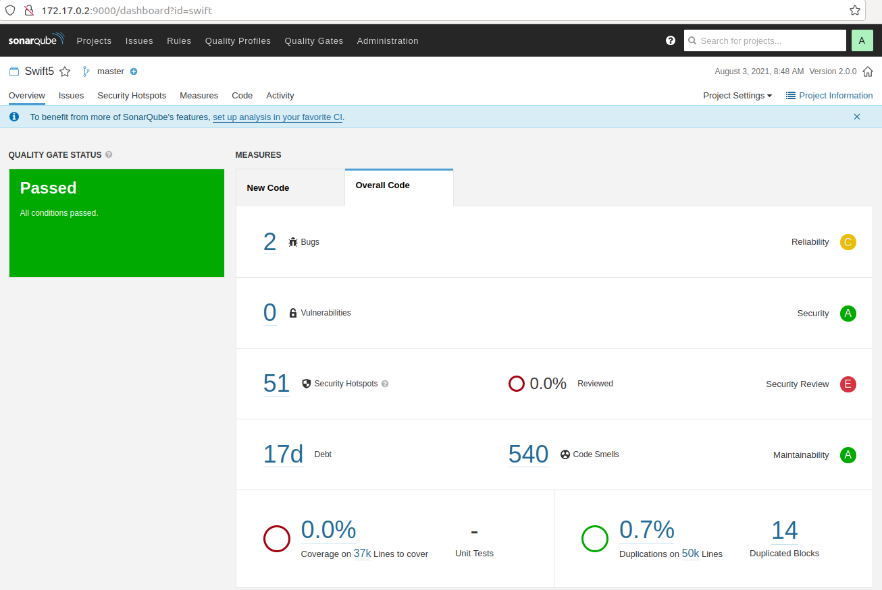Click the Security Hotspots help icon
The width and height of the screenshot is (882, 590).
point(385,384)
